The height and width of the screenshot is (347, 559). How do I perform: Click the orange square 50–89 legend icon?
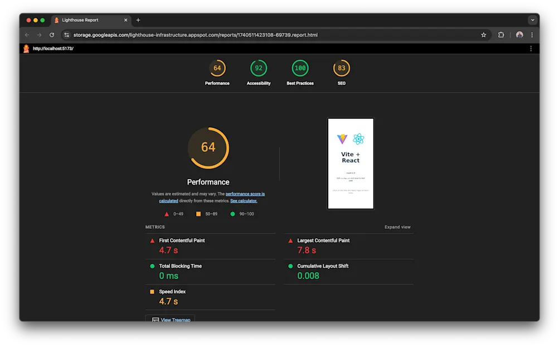198,214
